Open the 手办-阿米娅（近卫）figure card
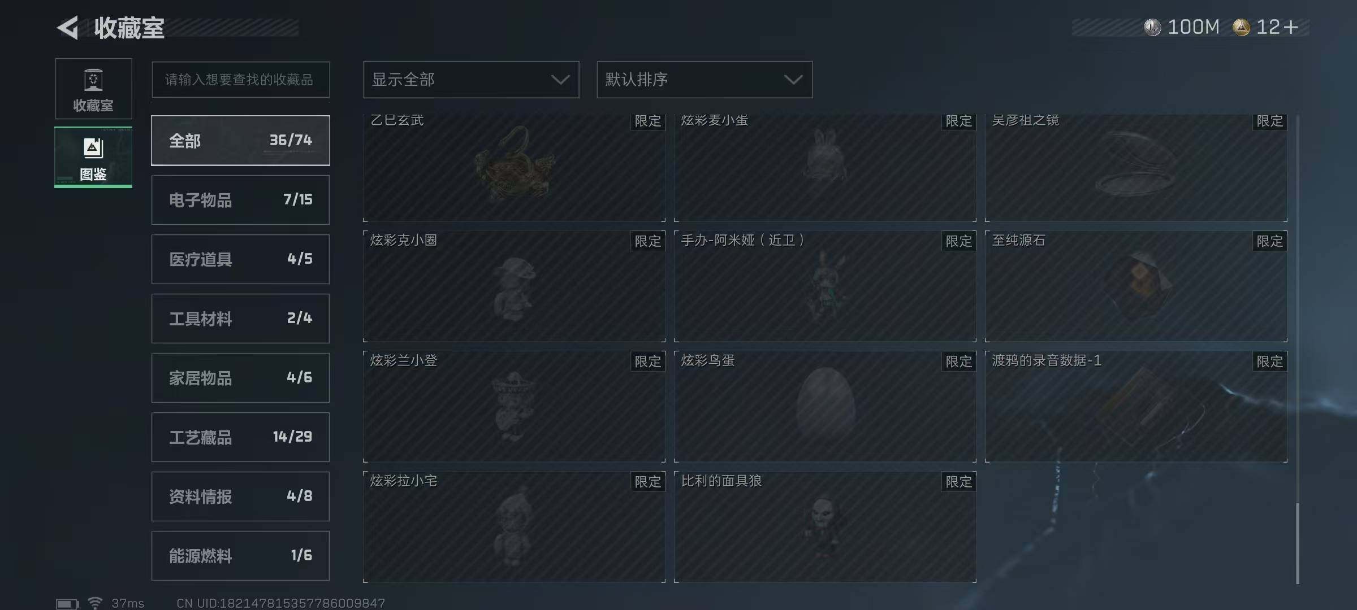The width and height of the screenshot is (1357, 610). [825, 286]
